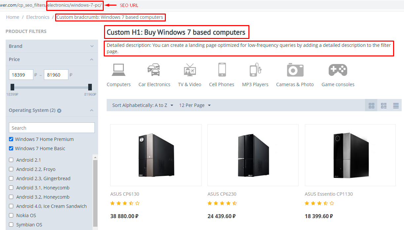Click the price range slider track
The width and height of the screenshot is (404, 230).
[51, 87]
